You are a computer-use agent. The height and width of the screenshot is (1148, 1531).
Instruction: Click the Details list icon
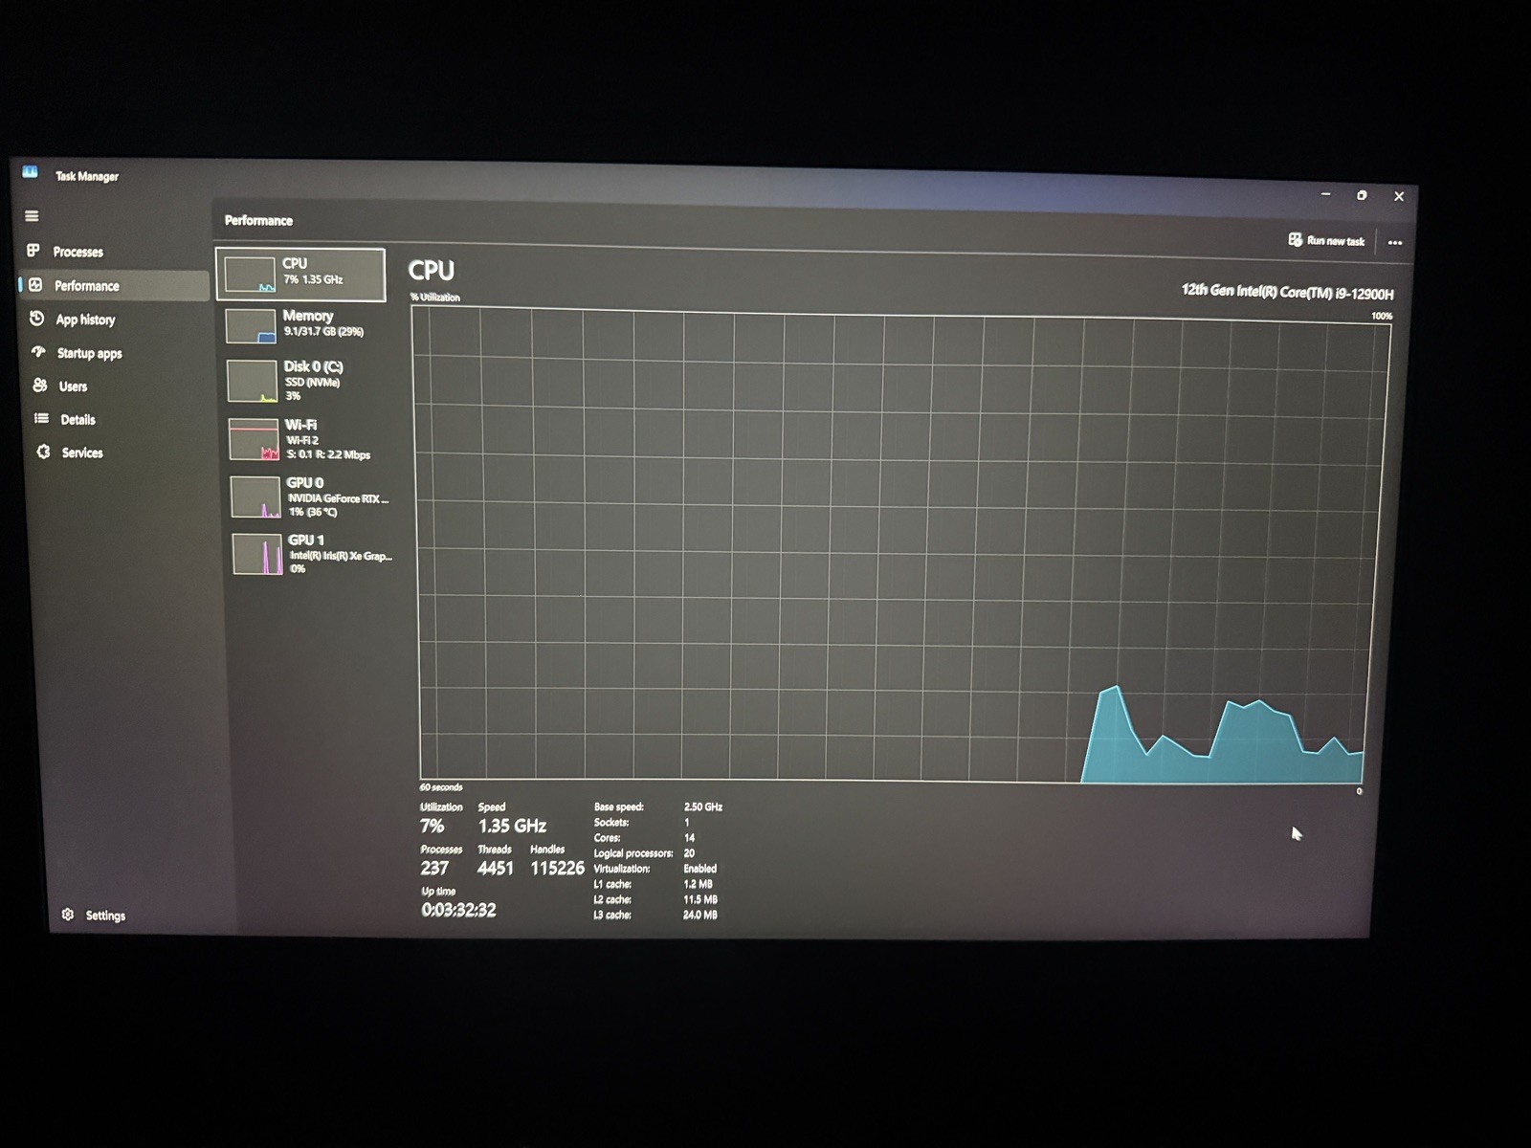click(41, 418)
